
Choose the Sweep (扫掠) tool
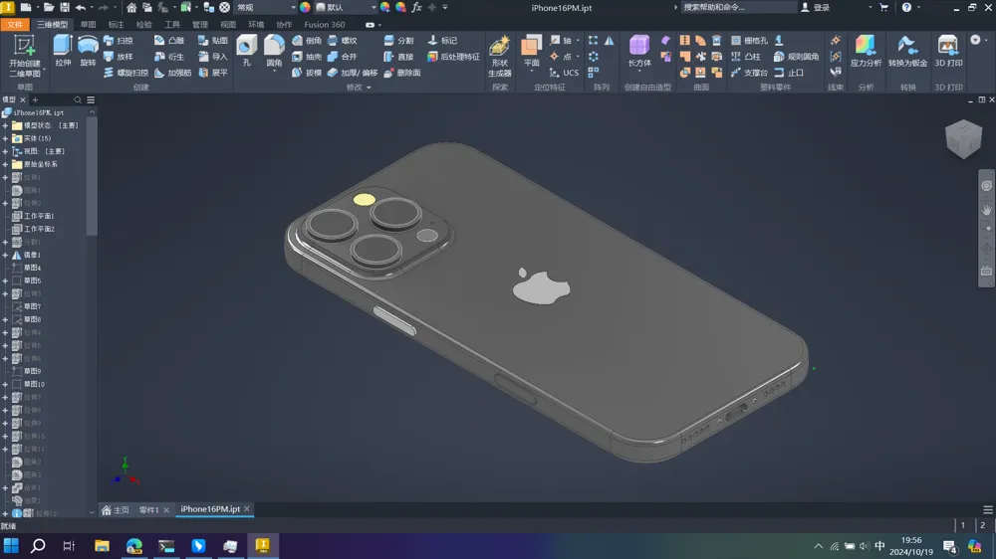(119, 41)
